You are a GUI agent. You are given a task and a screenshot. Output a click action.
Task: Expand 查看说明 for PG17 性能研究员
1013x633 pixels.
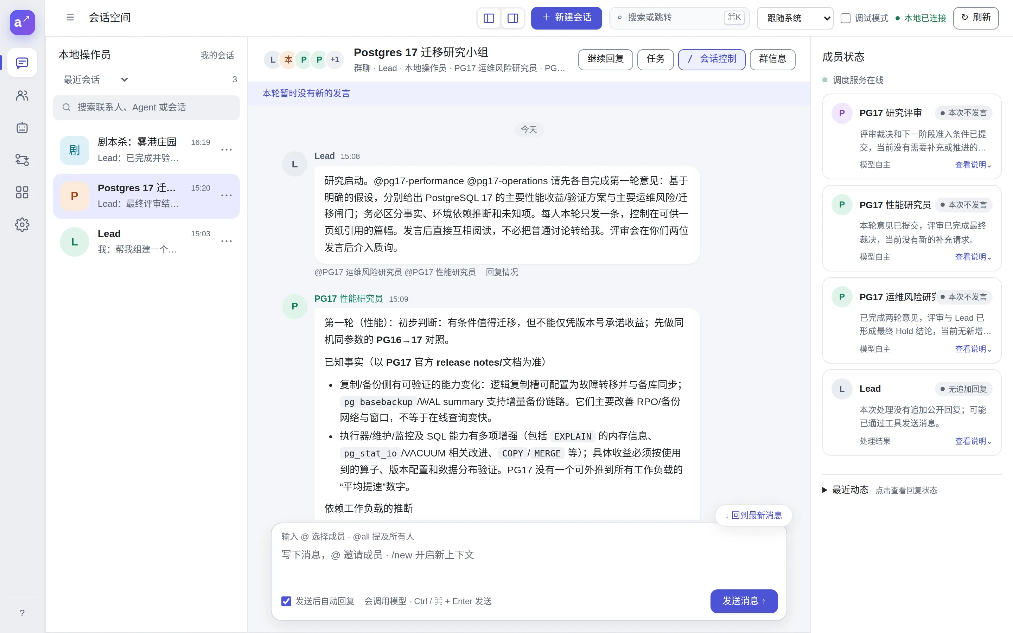point(973,257)
